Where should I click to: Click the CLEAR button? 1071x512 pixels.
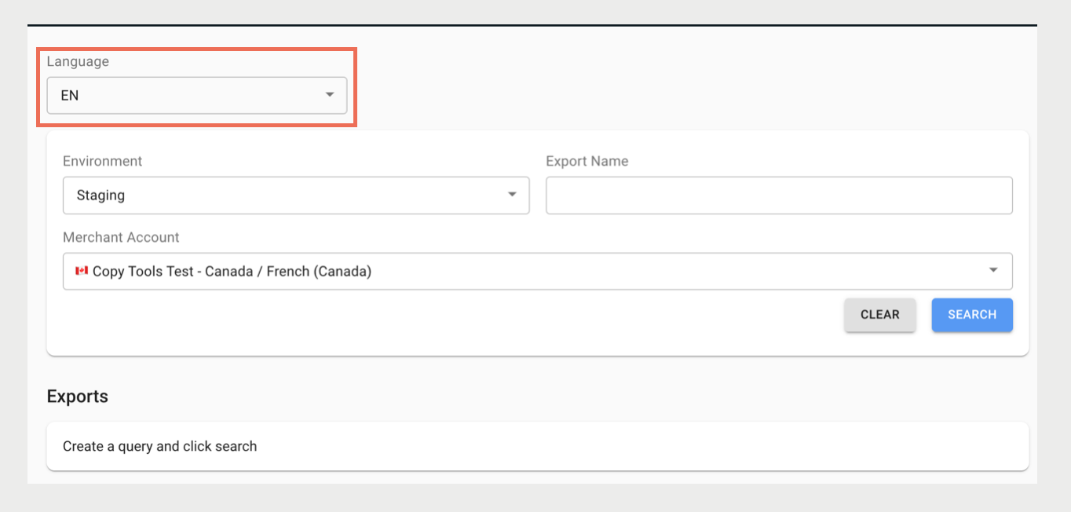[x=879, y=315]
